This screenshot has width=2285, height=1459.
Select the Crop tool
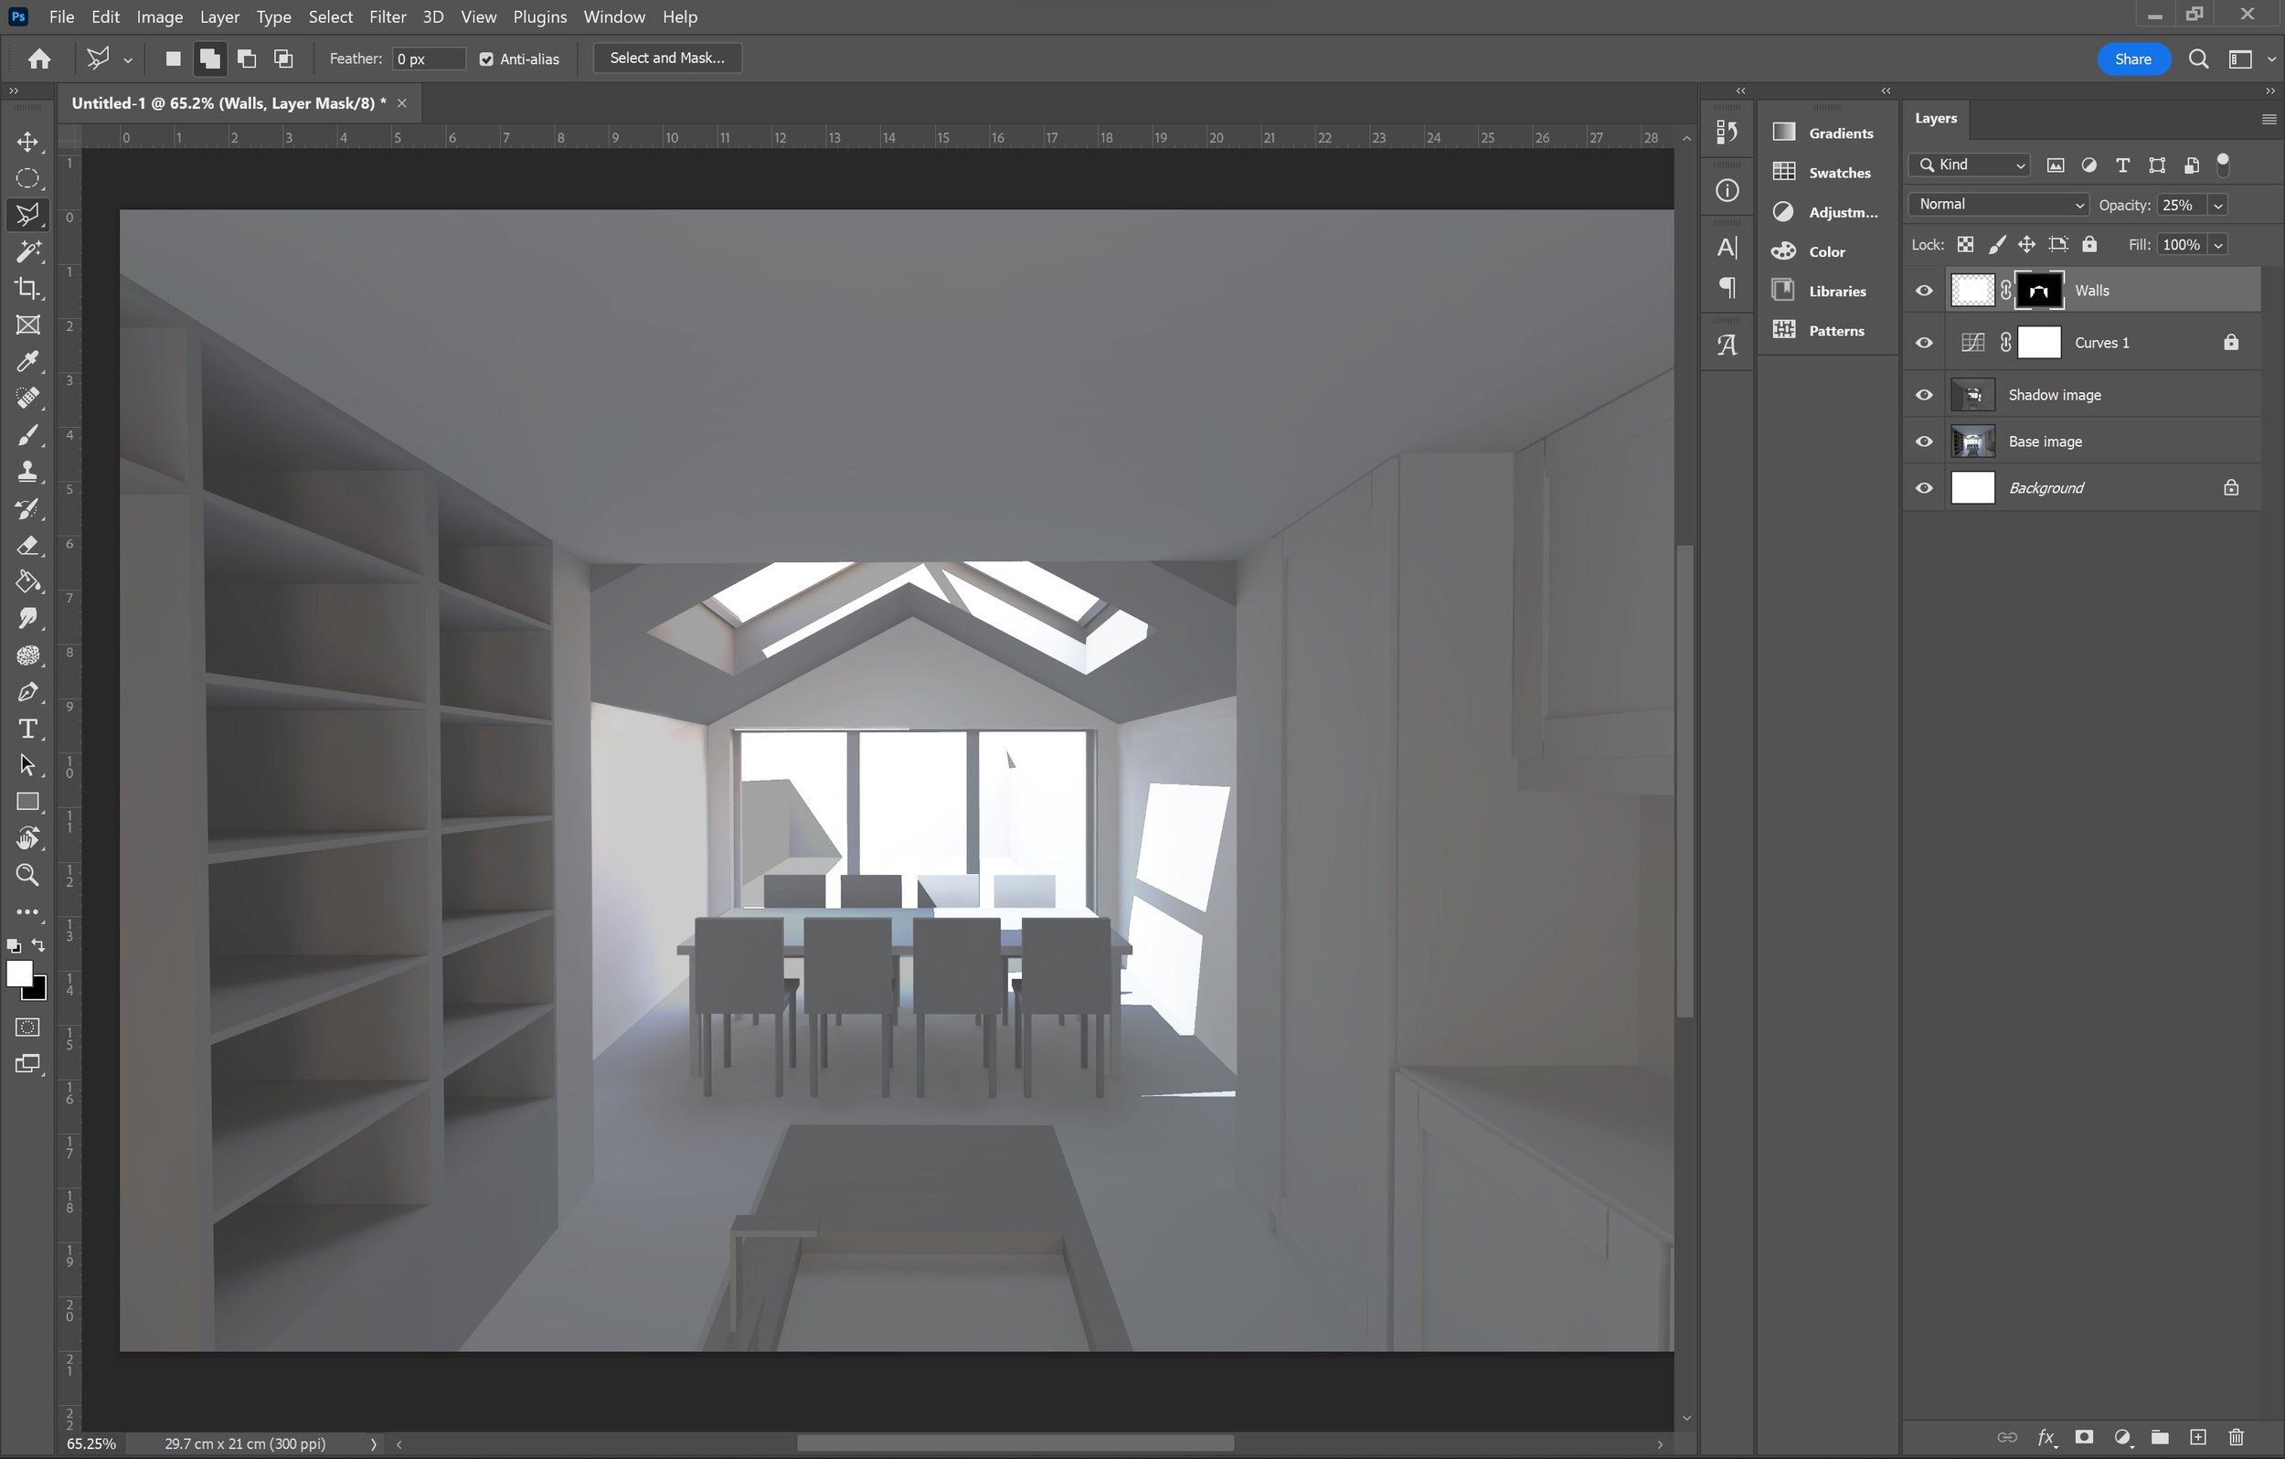(27, 289)
